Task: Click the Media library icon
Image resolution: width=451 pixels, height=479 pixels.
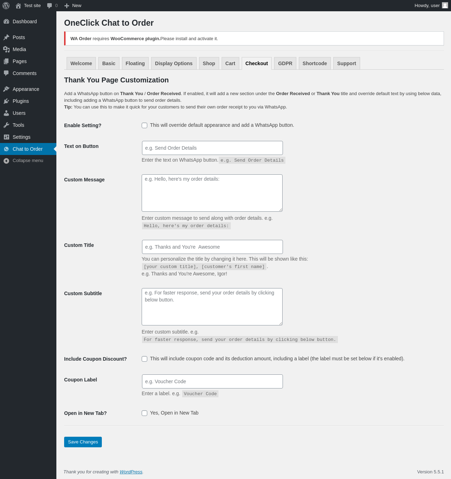Action: 6,49
